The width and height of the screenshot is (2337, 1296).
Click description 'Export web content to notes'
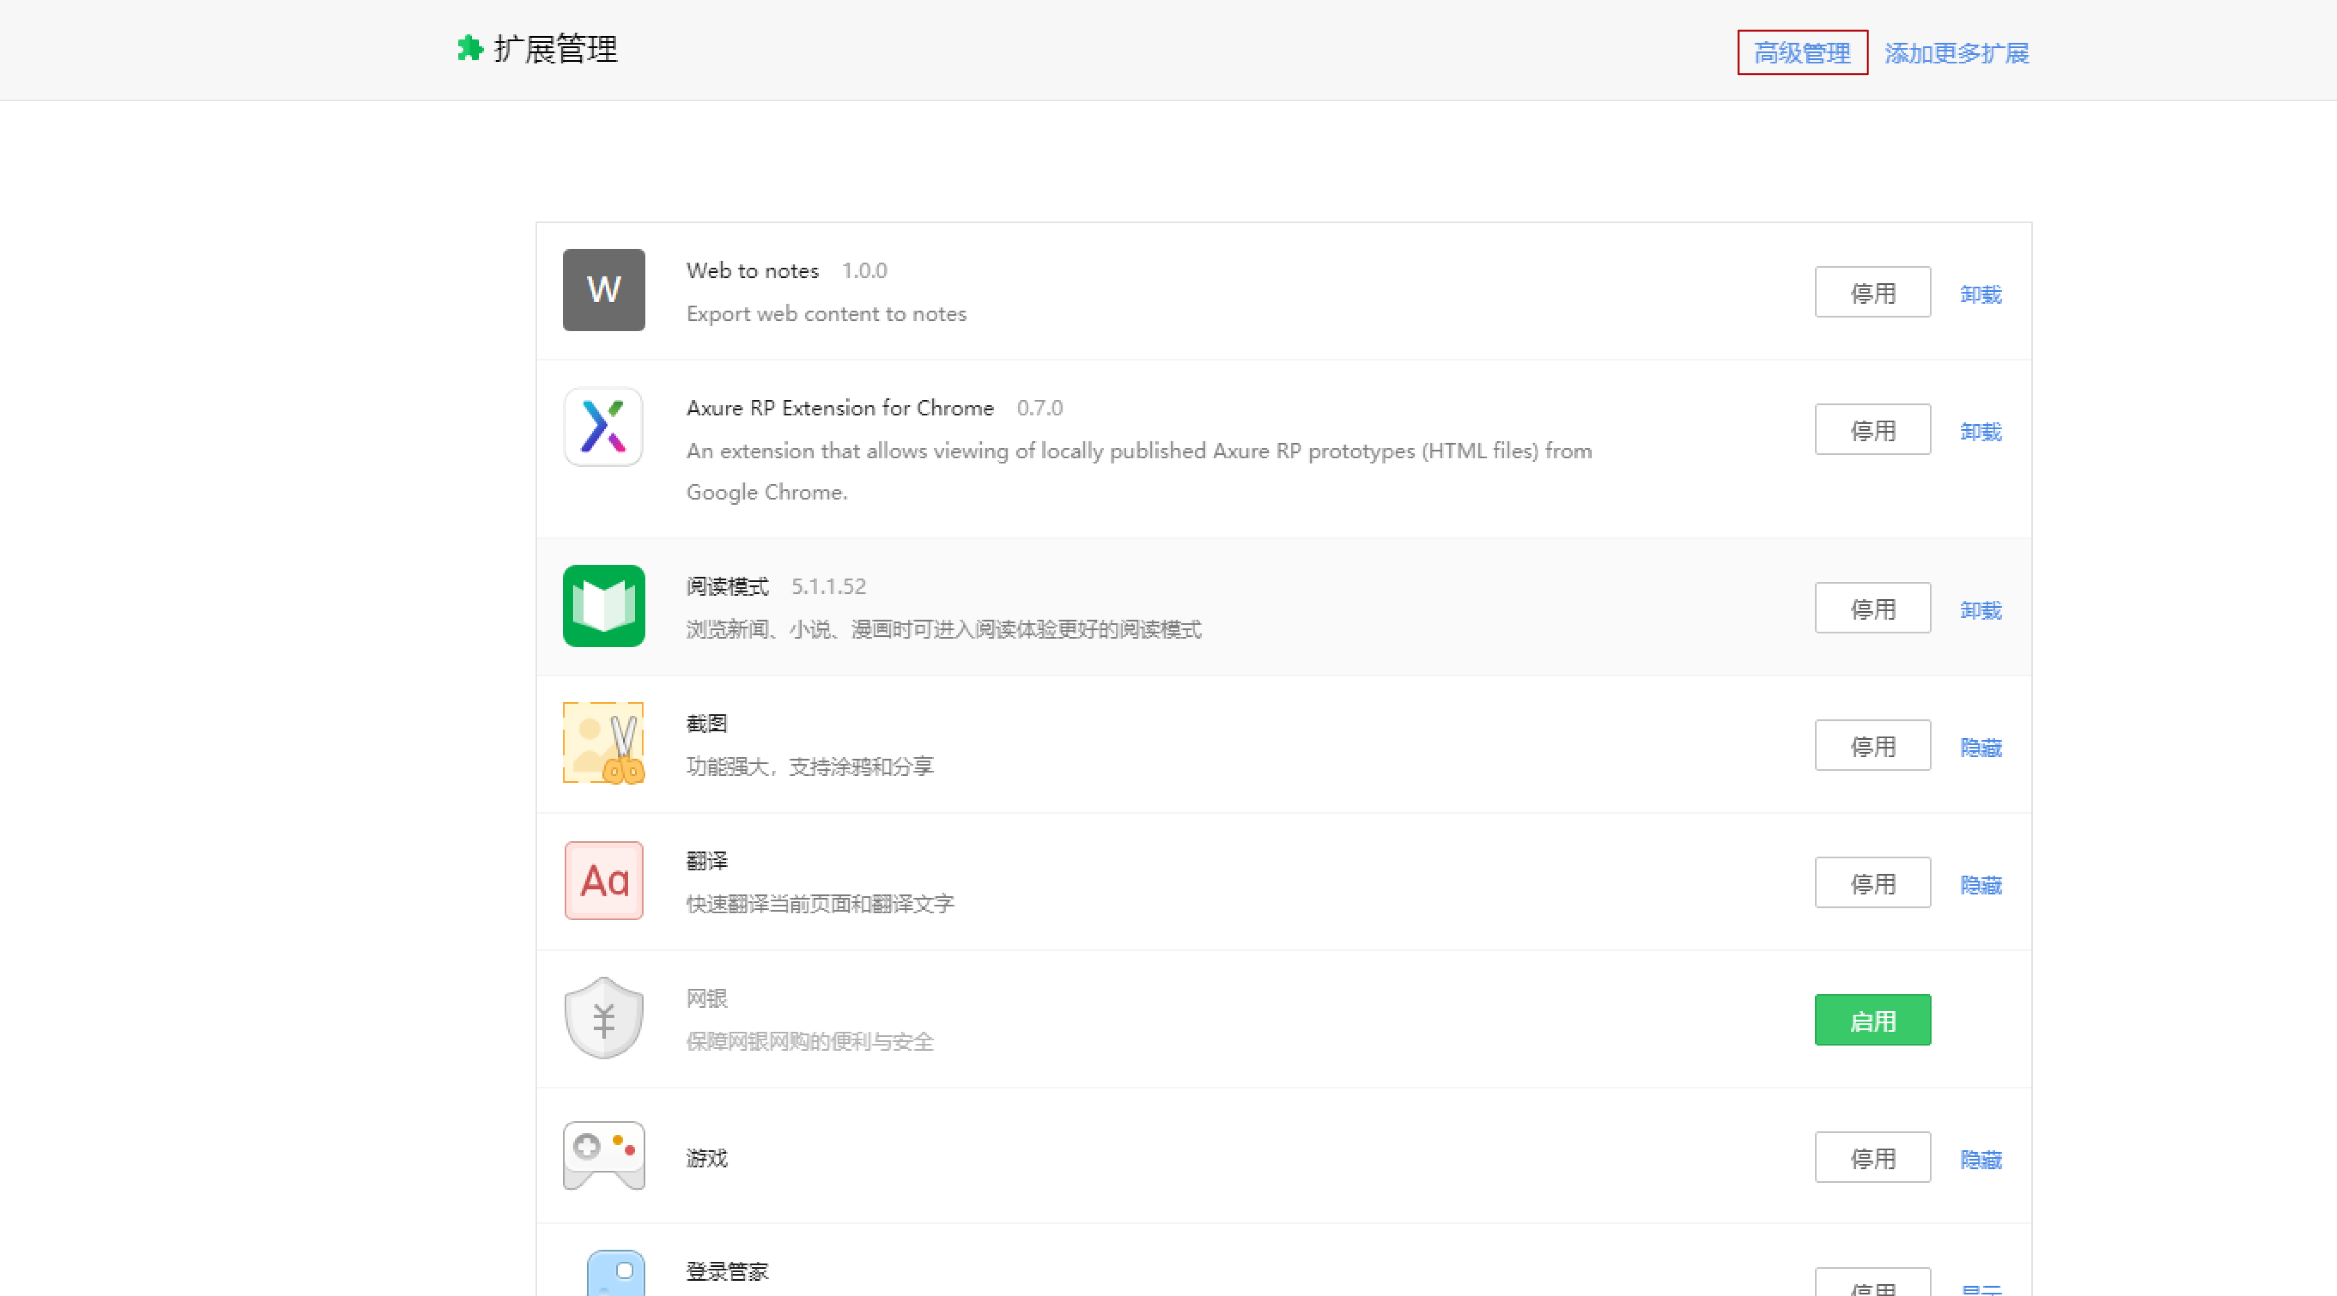[825, 314]
